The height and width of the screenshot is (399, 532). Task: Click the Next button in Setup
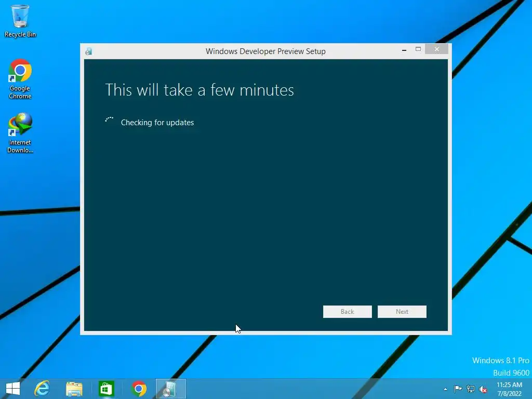(402, 312)
